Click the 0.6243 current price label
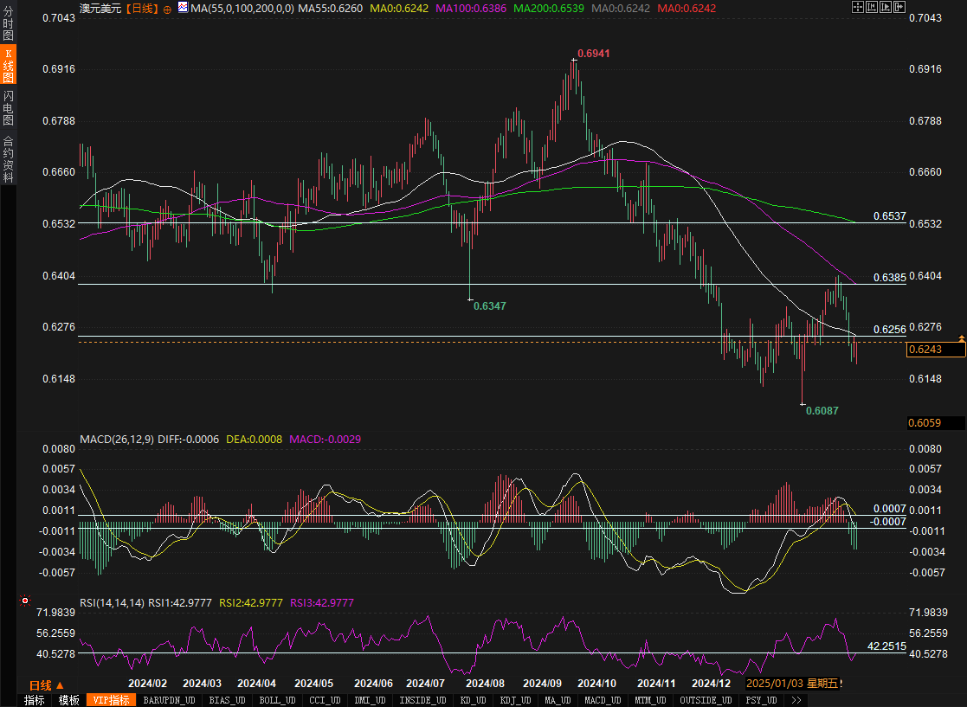Viewport: 967px width, 707px height. 935,350
